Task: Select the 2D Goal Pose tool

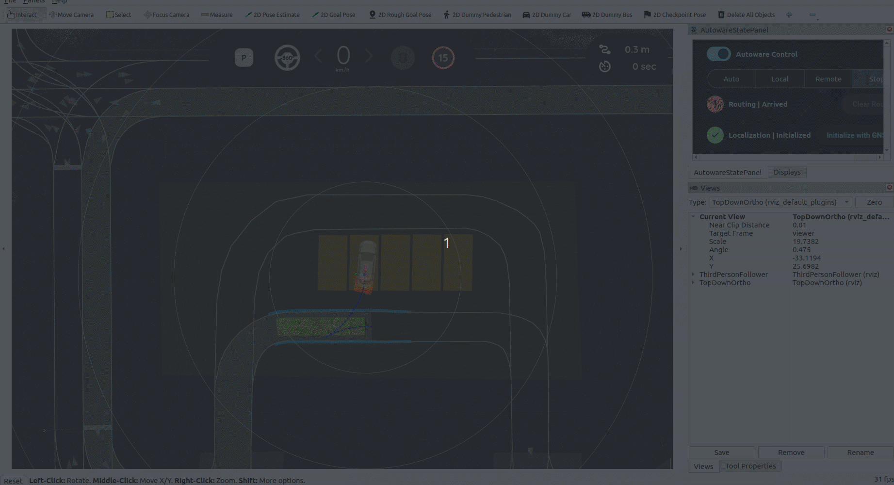Action: click(333, 15)
